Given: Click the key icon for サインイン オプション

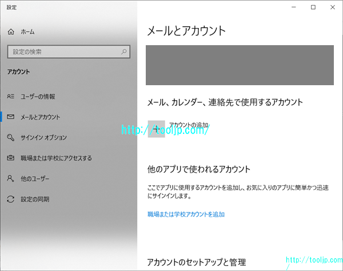Looking at the screenshot, I should coord(10,137).
